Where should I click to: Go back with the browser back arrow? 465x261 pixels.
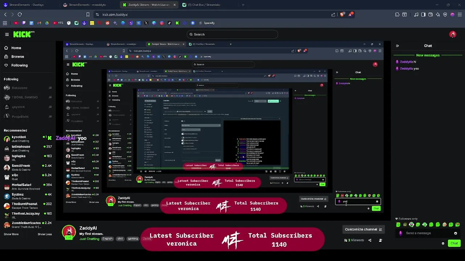pos(5,14)
